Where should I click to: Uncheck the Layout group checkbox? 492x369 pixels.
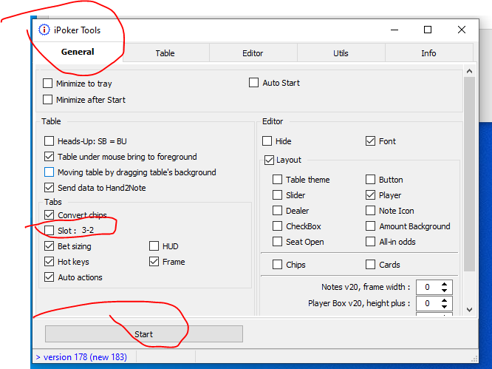pyautogui.click(x=269, y=160)
